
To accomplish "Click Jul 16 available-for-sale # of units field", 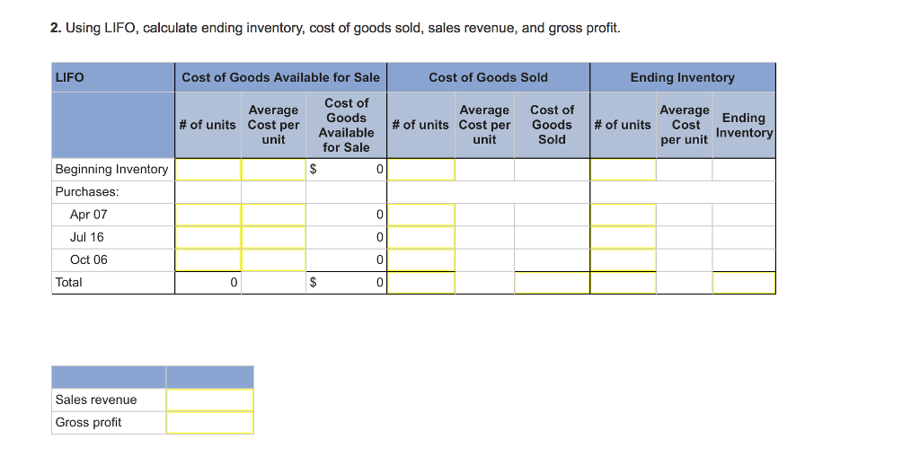I will point(208,237).
